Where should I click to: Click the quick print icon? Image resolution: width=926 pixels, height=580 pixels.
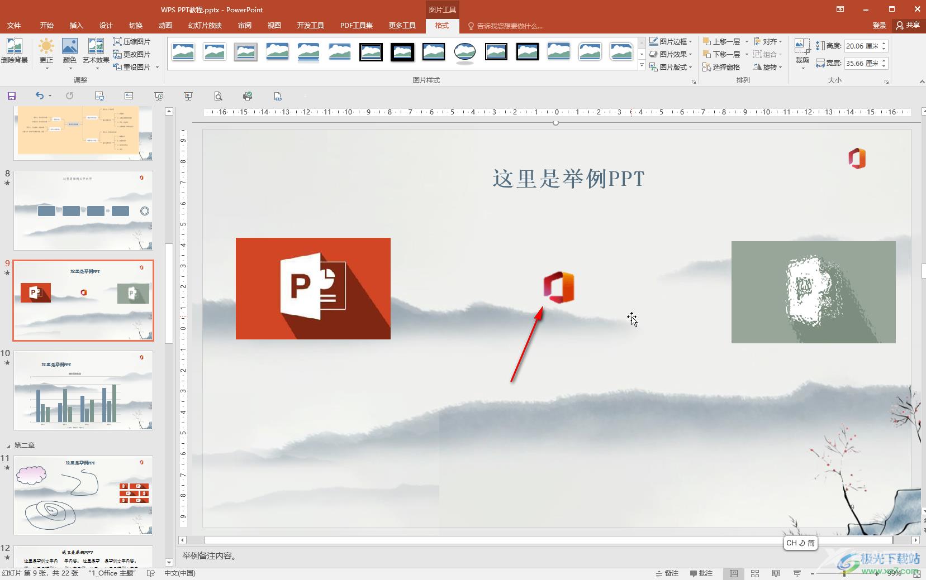coord(248,96)
